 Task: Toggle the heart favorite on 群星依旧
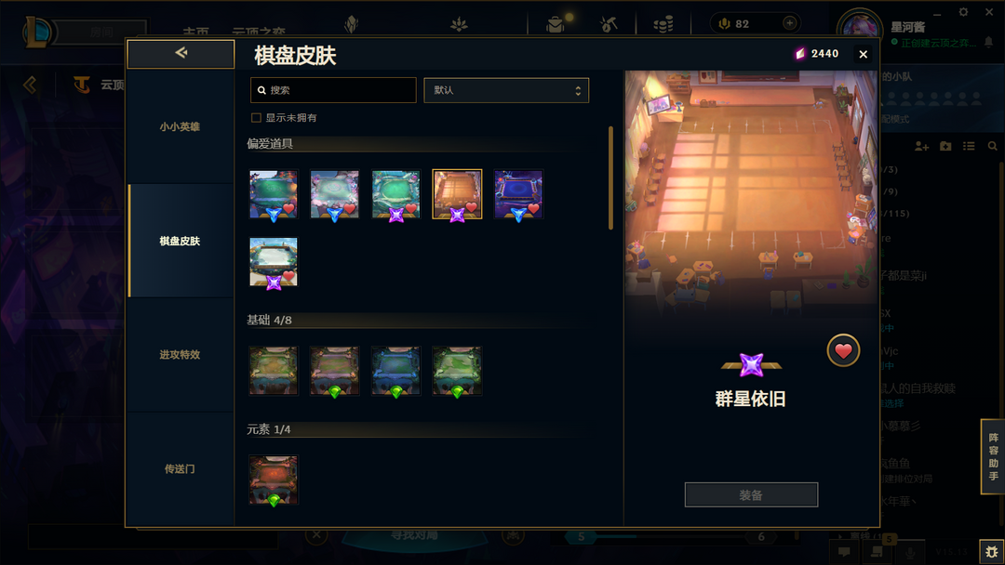click(843, 350)
